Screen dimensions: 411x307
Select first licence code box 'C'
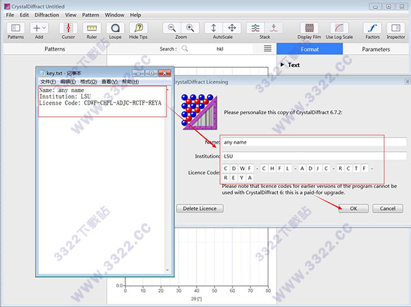point(225,168)
